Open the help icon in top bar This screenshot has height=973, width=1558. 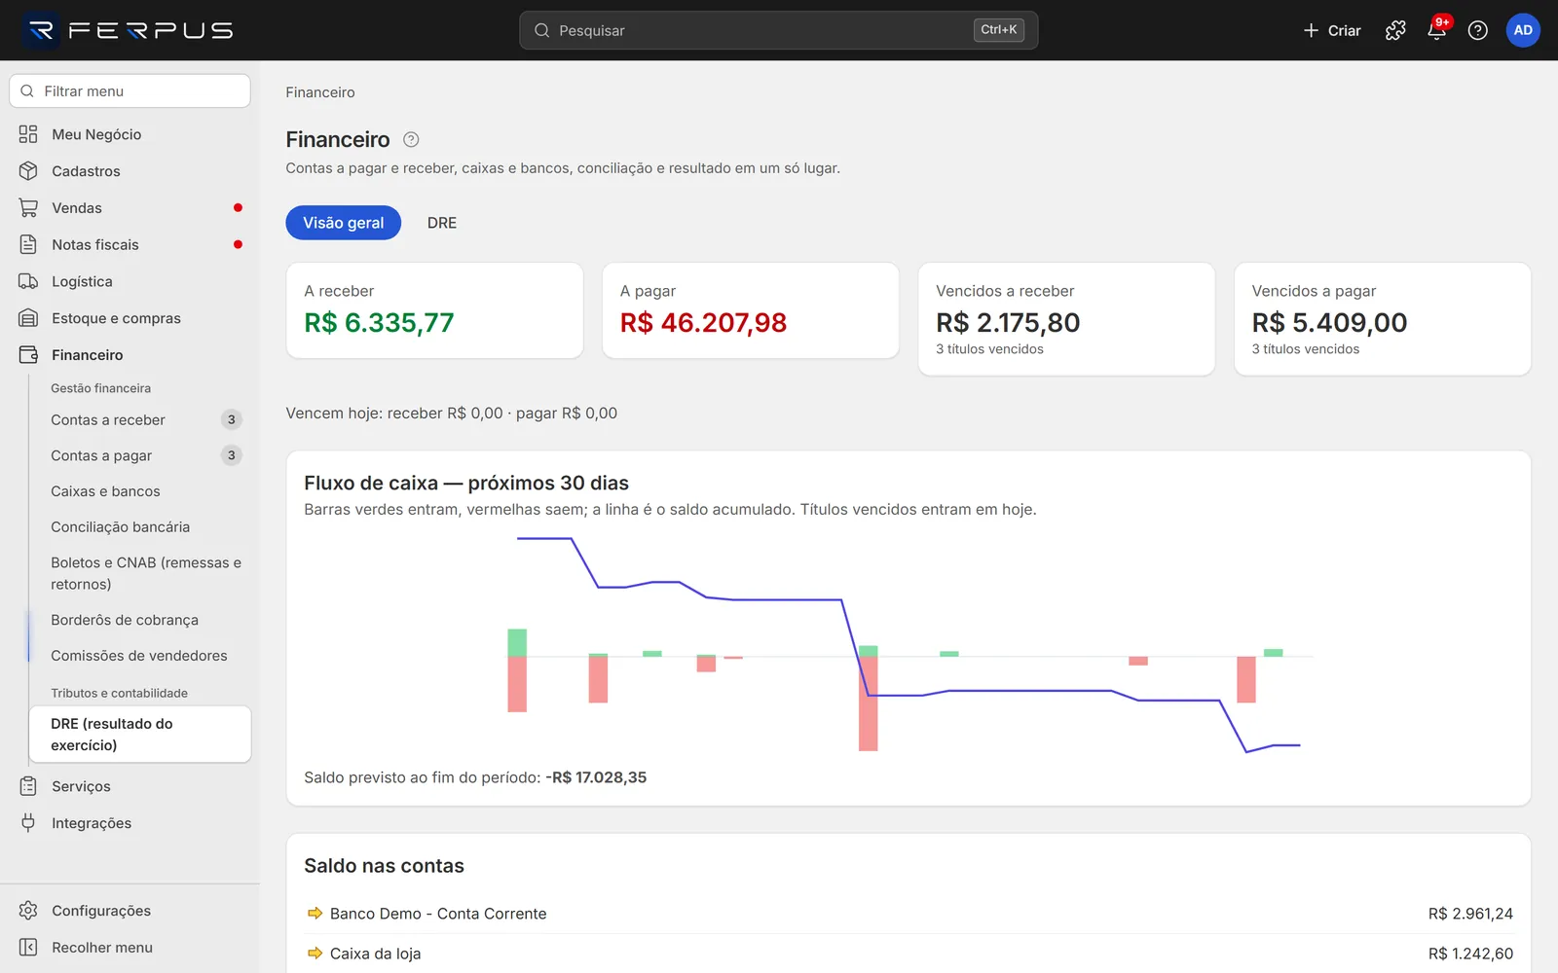1477,30
